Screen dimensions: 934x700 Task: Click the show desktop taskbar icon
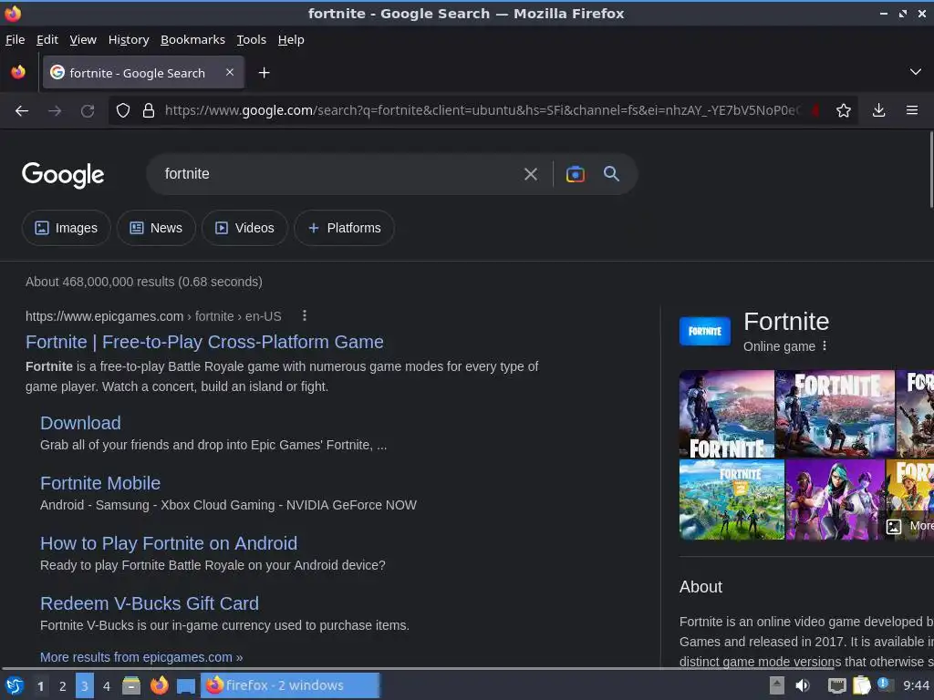[186, 685]
